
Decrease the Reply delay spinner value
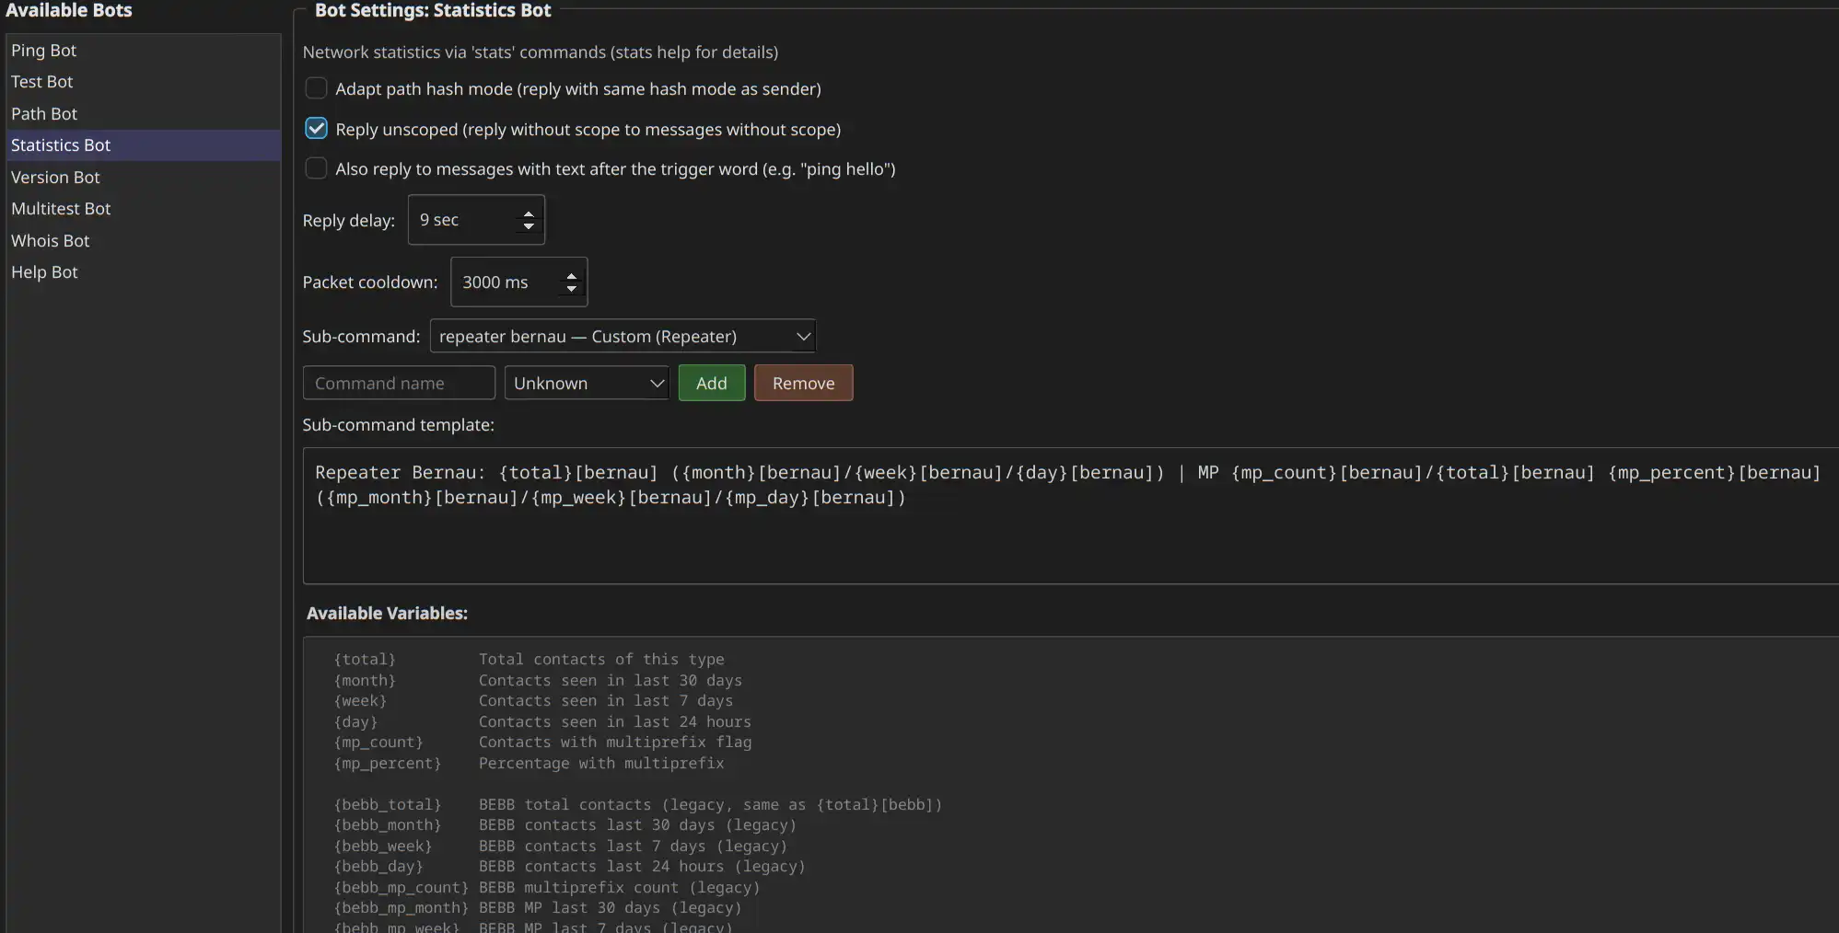tap(529, 226)
